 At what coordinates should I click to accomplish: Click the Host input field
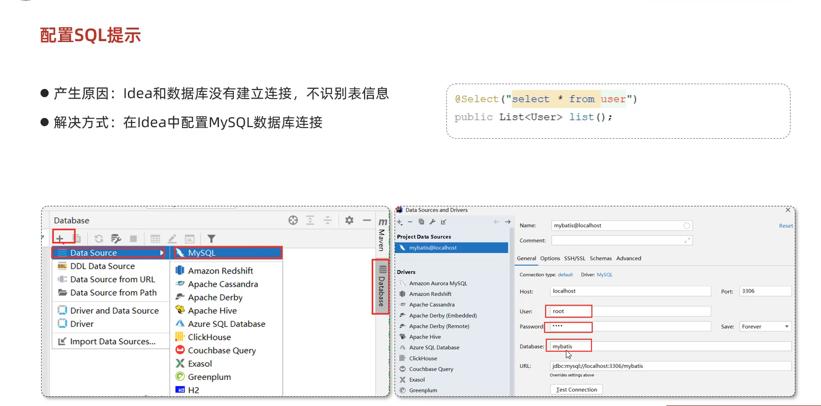pyautogui.click(x=630, y=291)
